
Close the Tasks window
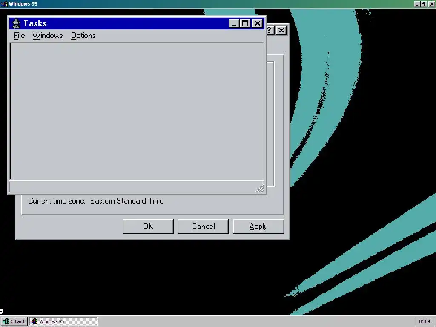tap(257, 23)
